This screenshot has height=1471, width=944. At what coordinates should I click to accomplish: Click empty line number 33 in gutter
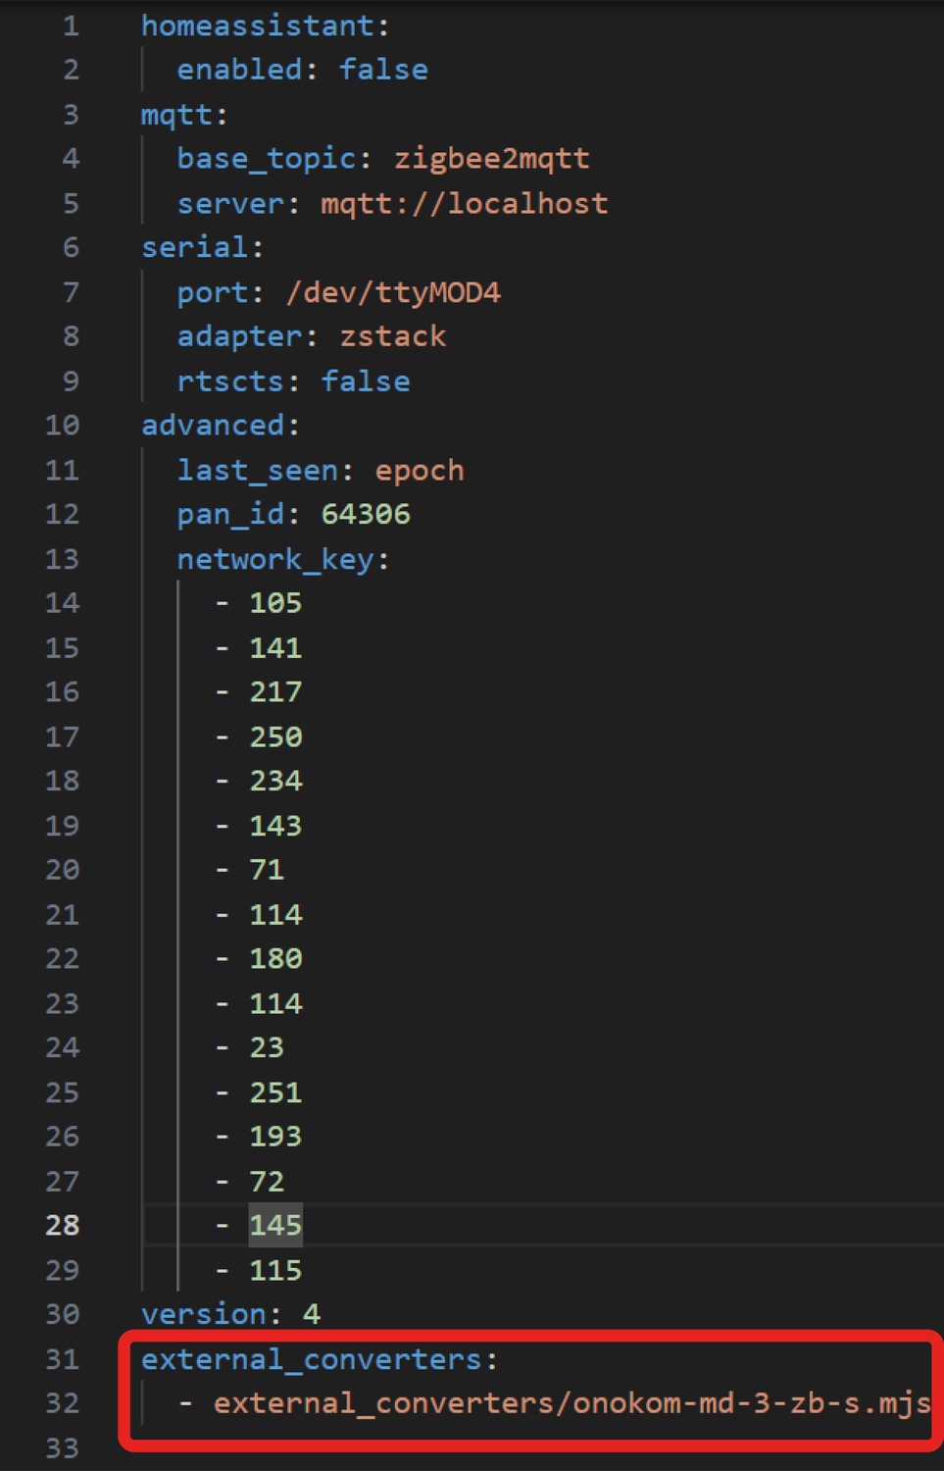point(62,1447)
